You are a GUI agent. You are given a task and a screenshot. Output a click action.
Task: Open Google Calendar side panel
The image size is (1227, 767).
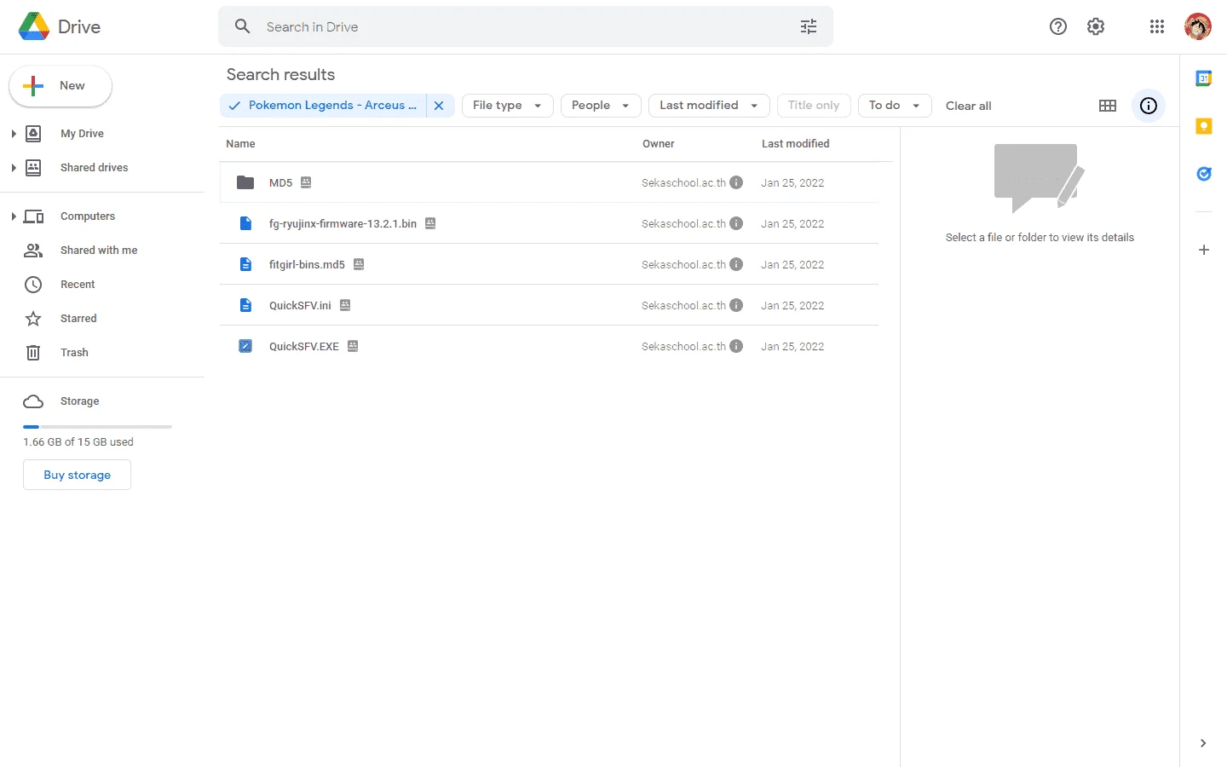coord(1204,78)
